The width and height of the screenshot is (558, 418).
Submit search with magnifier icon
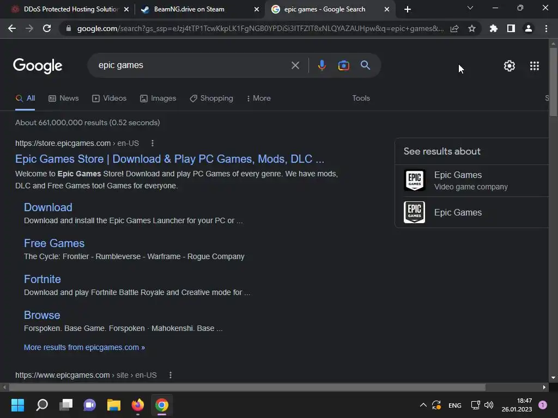[x=366, y=65]
